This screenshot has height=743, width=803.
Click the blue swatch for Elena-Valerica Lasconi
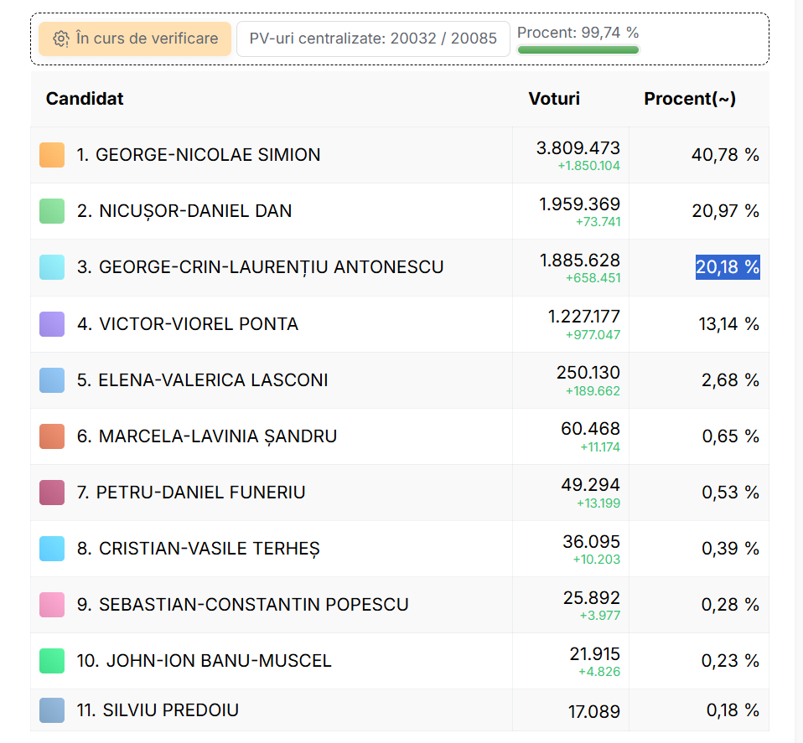click(52, 380)
